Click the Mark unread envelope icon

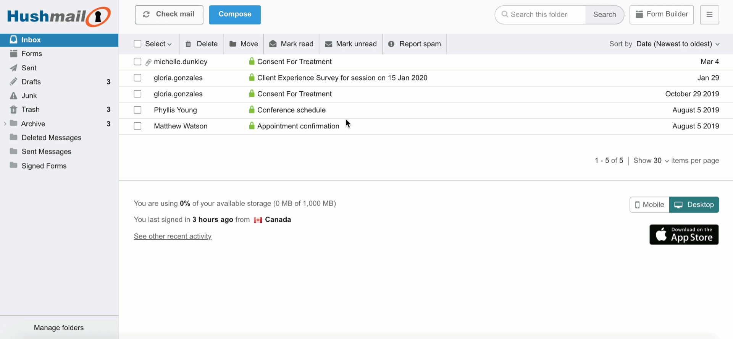pyautogui.click(x=328, y=44)
